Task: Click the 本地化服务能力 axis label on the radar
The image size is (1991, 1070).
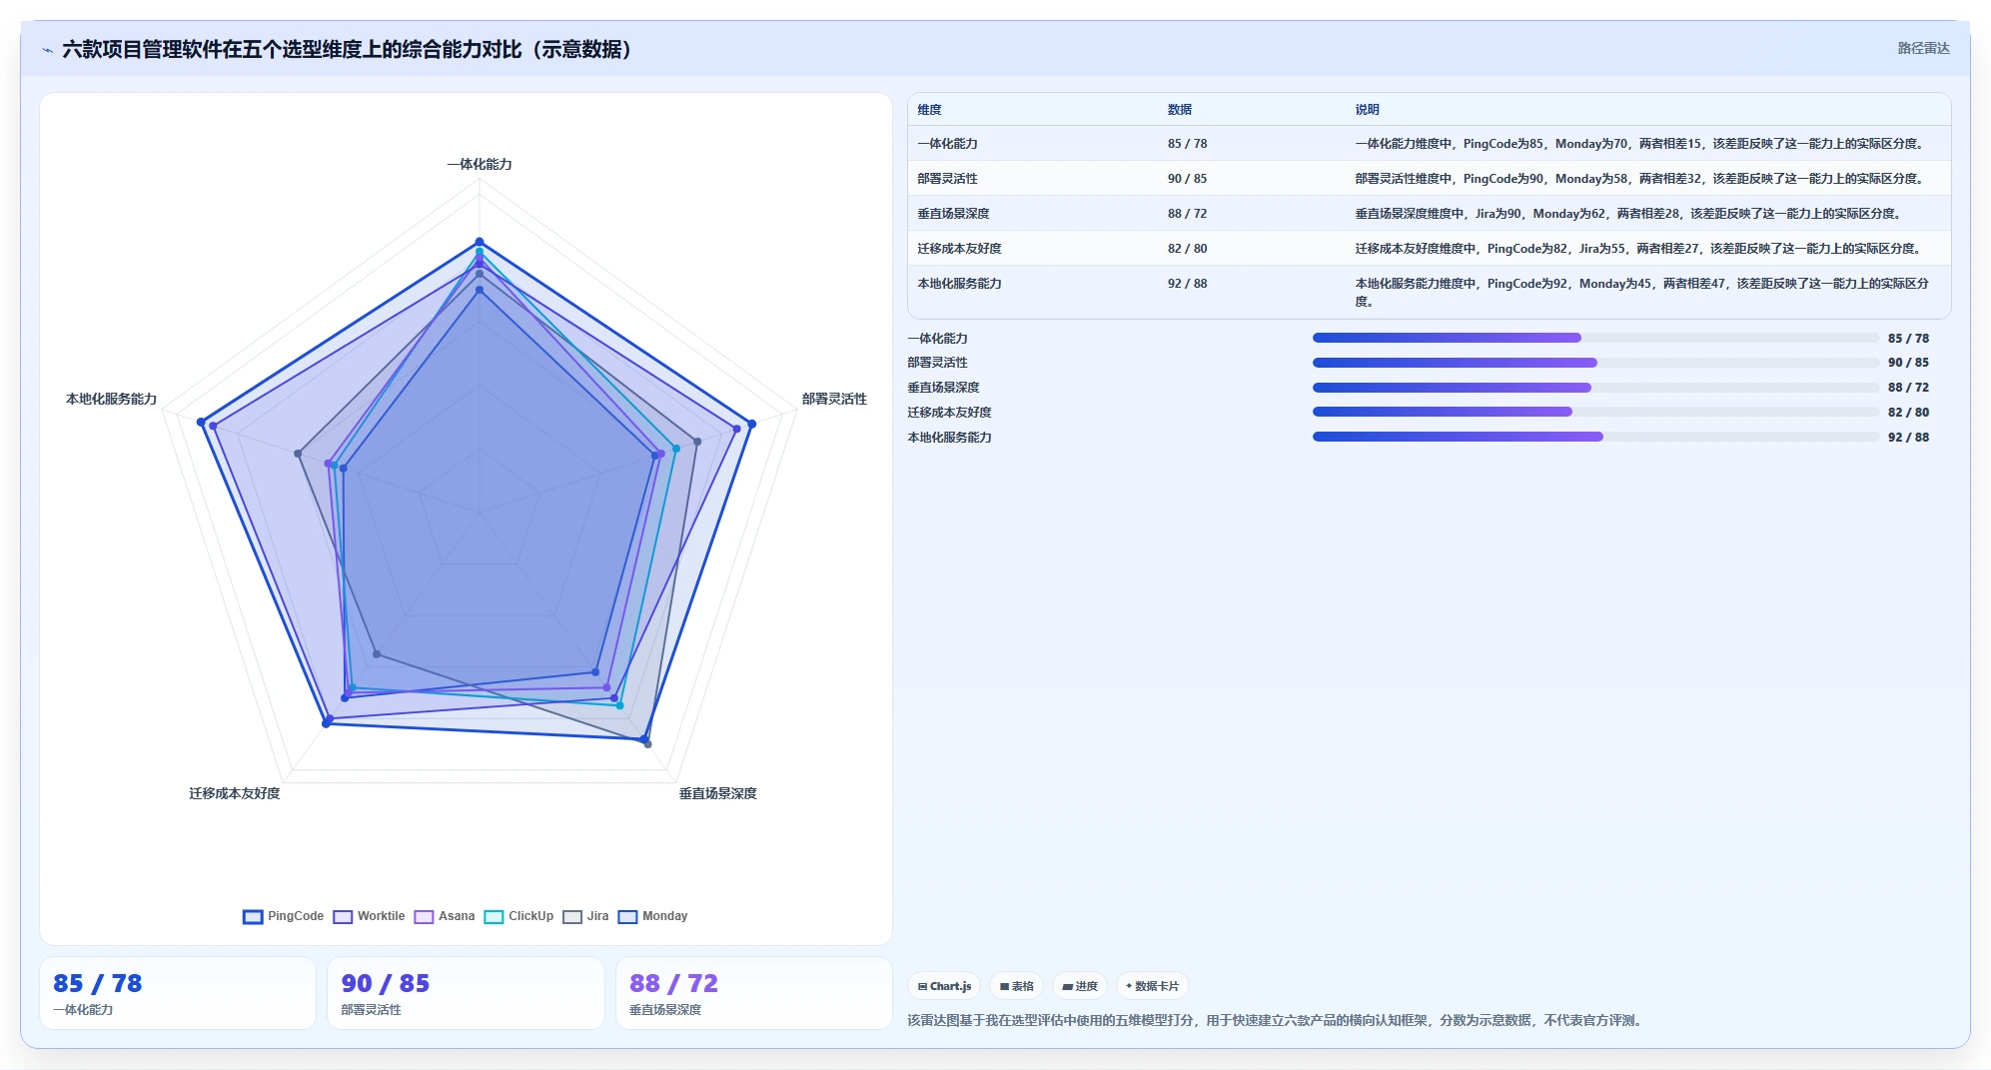Action: coord(111,399)
